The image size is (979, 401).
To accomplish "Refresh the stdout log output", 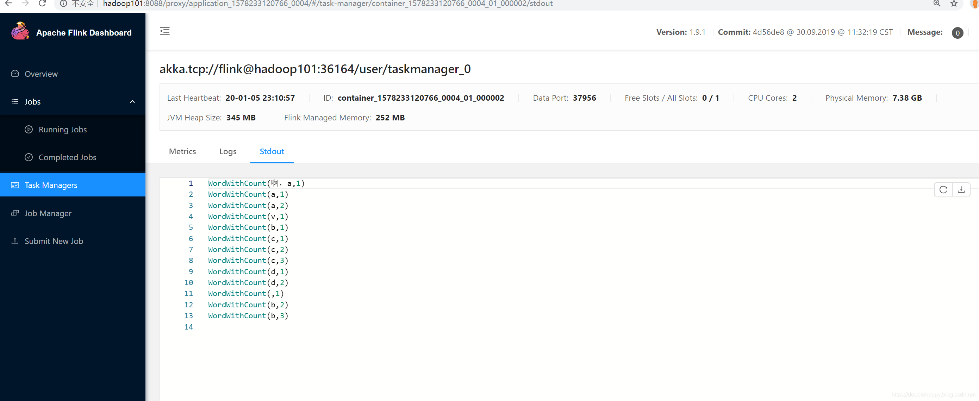I will [x=943, y=189].
